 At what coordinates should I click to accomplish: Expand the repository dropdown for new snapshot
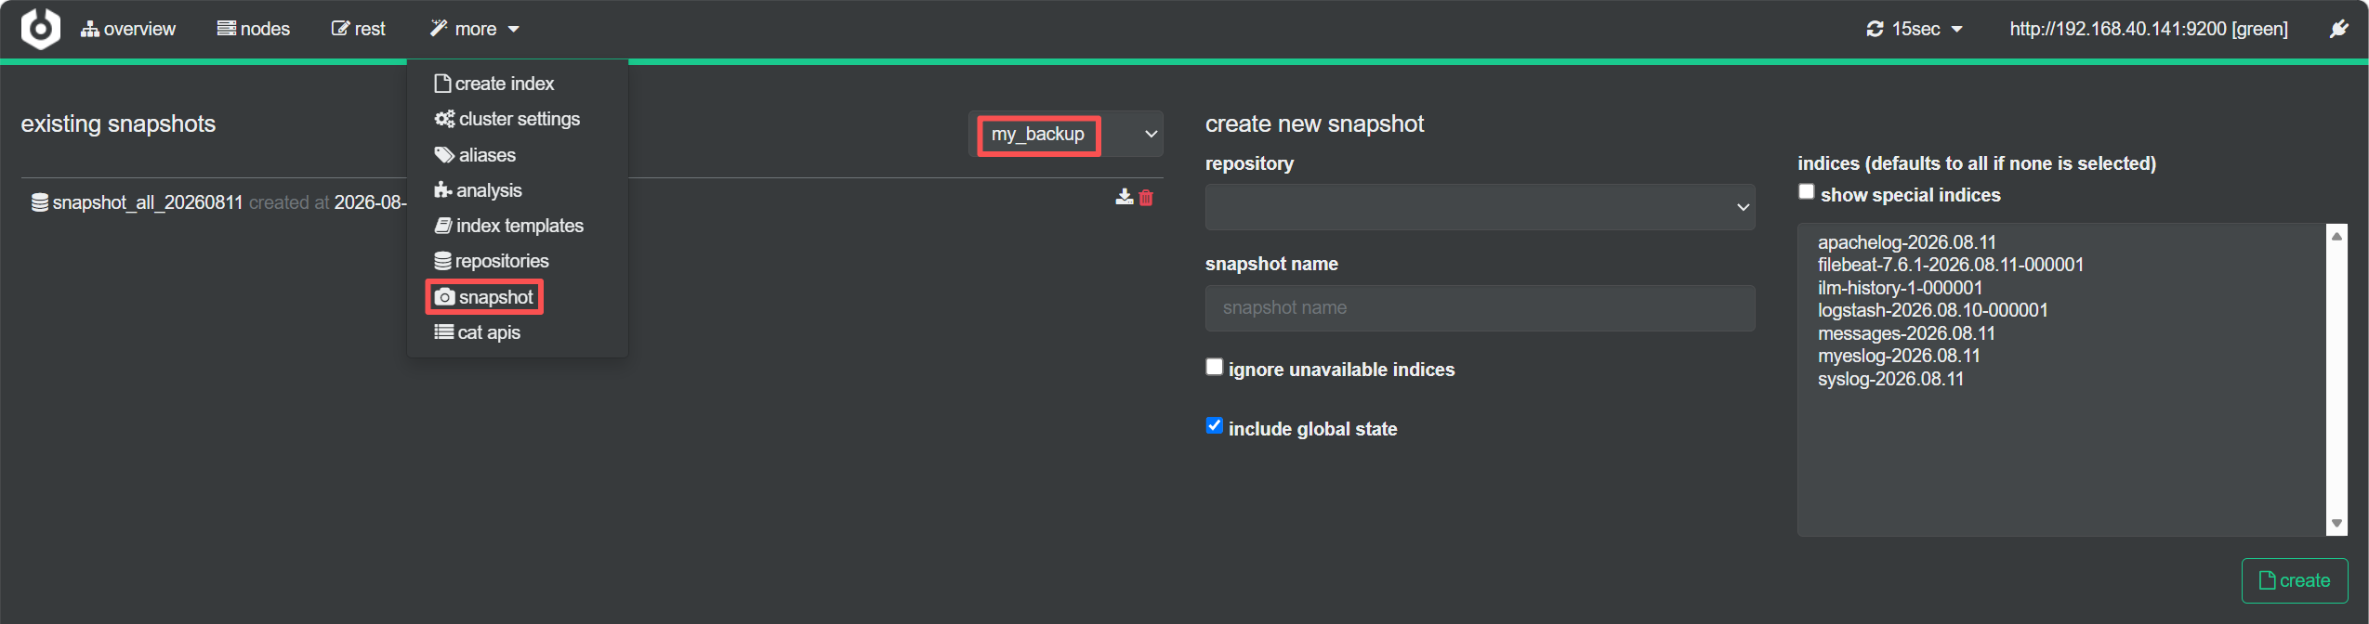point(1480,207)
